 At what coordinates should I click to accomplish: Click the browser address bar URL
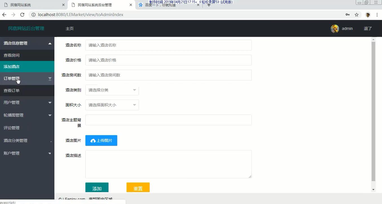click(x=81, y=15)
